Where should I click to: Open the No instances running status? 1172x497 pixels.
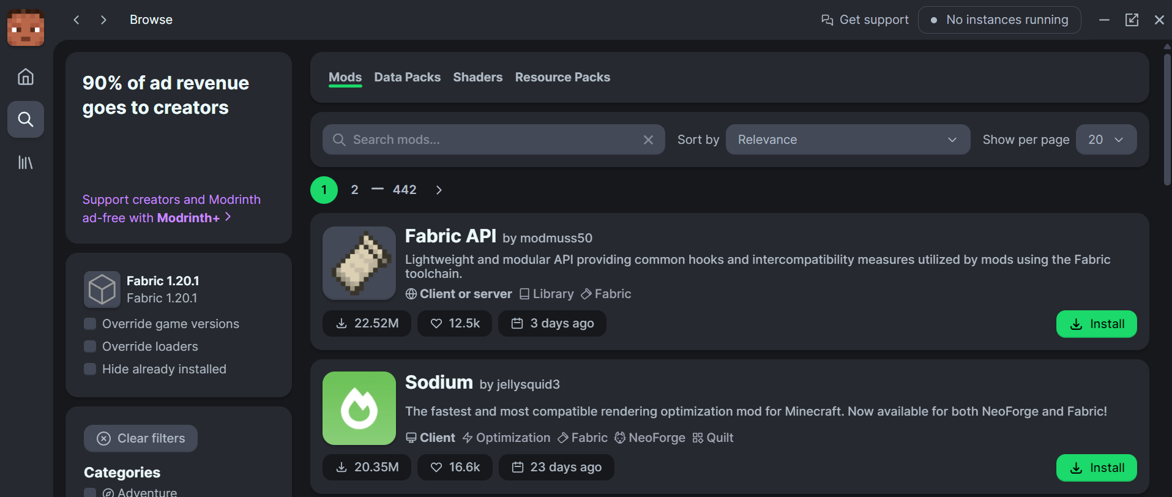999,20
